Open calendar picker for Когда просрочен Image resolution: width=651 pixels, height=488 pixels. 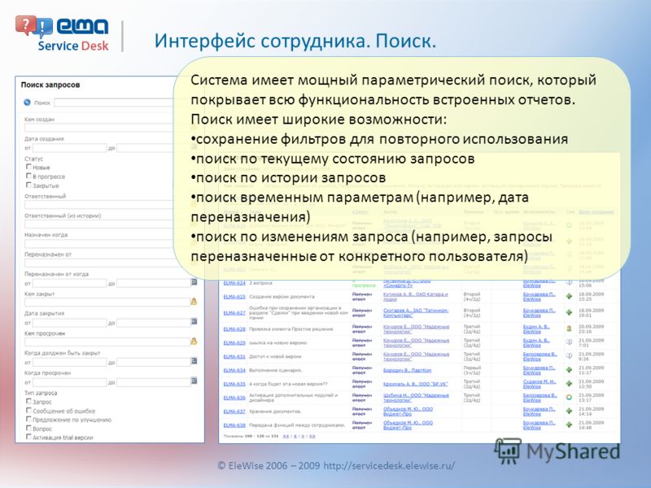coord(194,381)
